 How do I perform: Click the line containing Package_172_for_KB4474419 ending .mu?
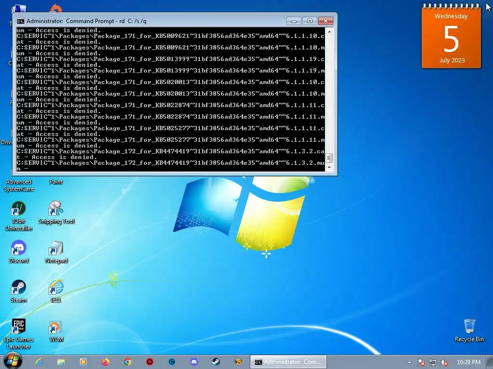click(170, 163)
